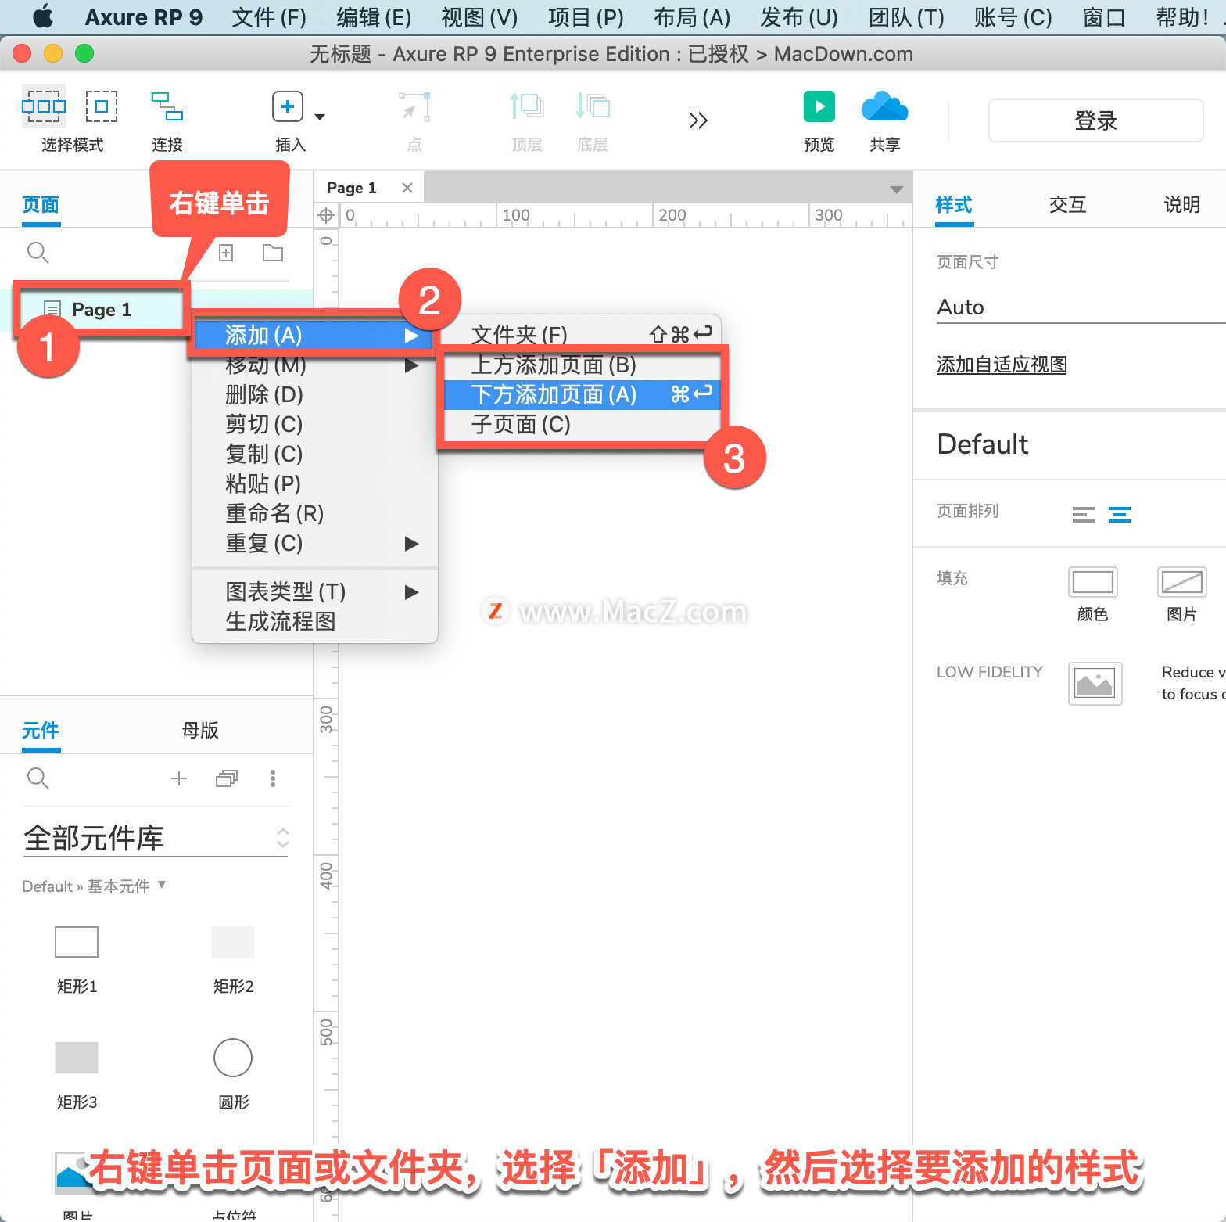The height and width of the screenshot is (1222, 1226).
Task: Click the ruler origin crosshair icon
Action: [x=326, y=215]
